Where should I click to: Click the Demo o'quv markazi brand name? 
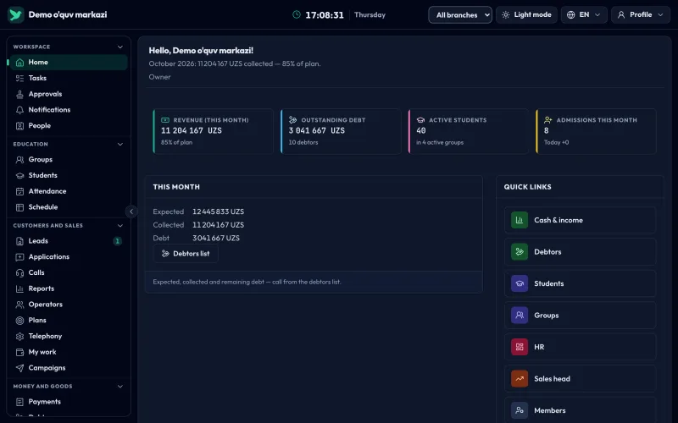(68, 14)
